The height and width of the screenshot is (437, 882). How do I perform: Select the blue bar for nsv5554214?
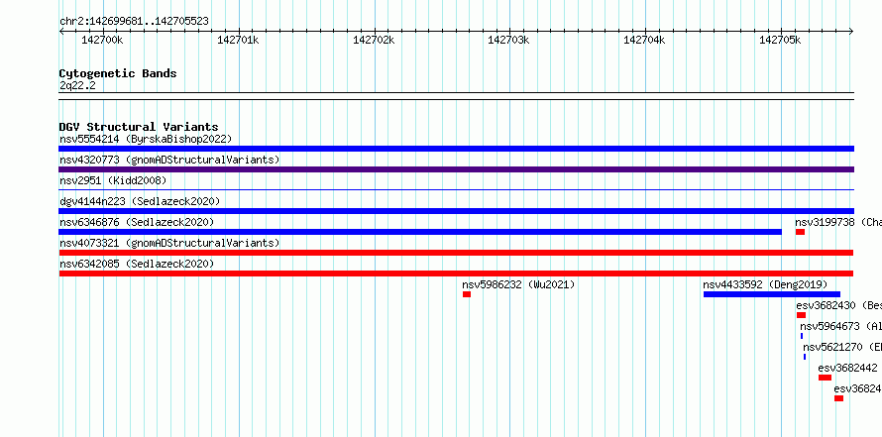pos(456,149)
